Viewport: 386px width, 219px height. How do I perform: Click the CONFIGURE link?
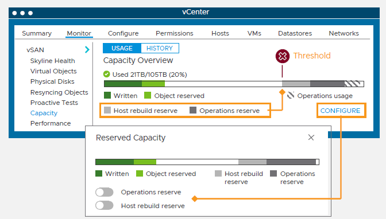point(340,111)
